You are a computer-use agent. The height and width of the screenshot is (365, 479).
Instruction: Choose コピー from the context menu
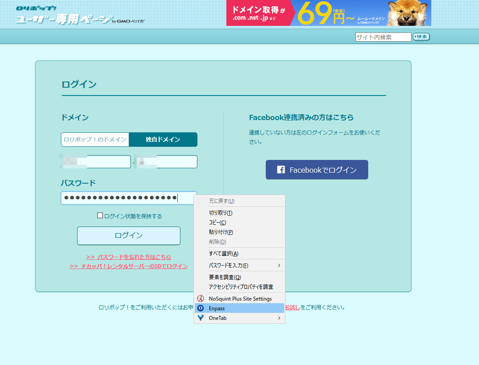239,223
